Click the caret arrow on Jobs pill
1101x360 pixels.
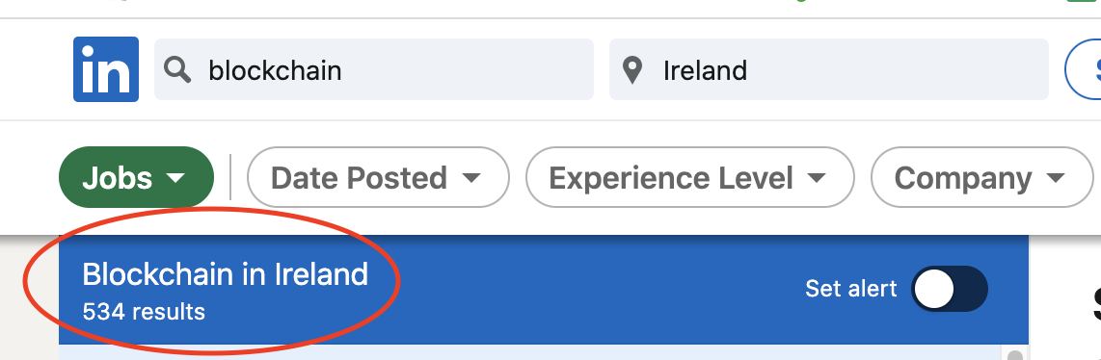pyautogui.click(x=176, y=178)
